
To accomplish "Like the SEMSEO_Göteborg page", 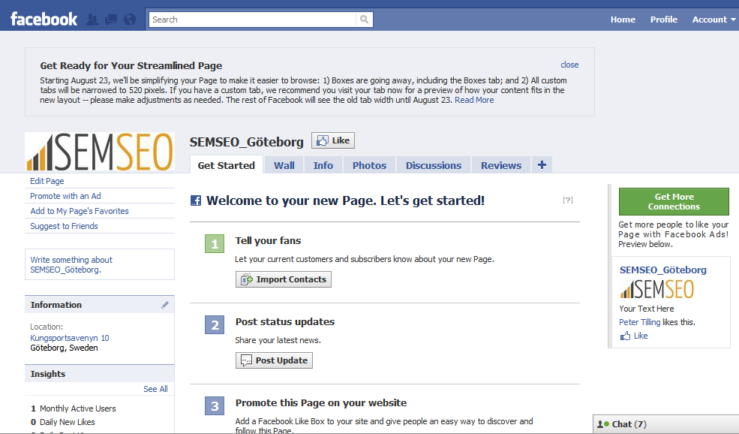I will click(333, 140).
